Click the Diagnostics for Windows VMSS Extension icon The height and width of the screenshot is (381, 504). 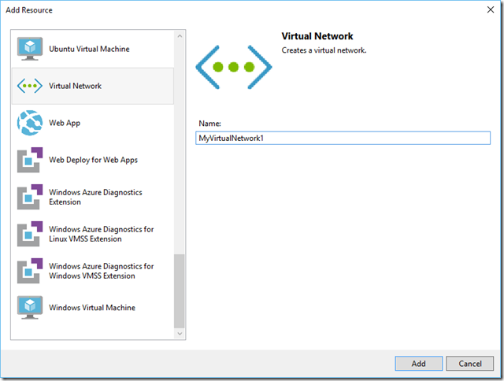pos(30,271)
